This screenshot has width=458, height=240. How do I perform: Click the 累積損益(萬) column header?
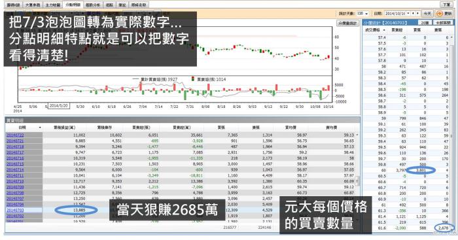coord(64,128)
